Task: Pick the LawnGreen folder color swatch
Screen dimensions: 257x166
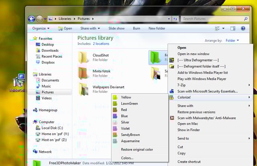Action: tap(115, 104)
